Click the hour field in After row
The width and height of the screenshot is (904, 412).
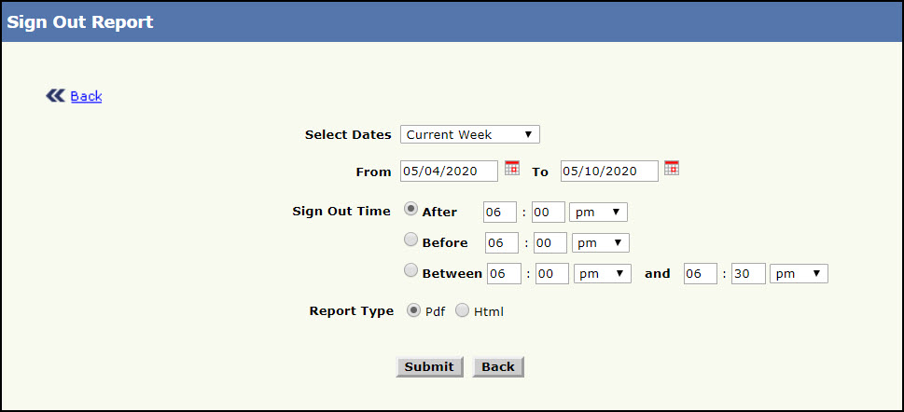[x=500, y=212]
